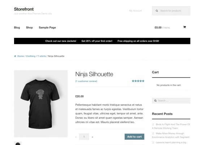Click the five-star rating icons
The image size is (206, 145).
point(138,81)
